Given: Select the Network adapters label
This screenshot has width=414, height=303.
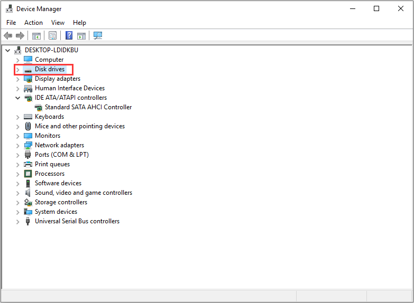Looking at the screenshot, I should point(59,145).
